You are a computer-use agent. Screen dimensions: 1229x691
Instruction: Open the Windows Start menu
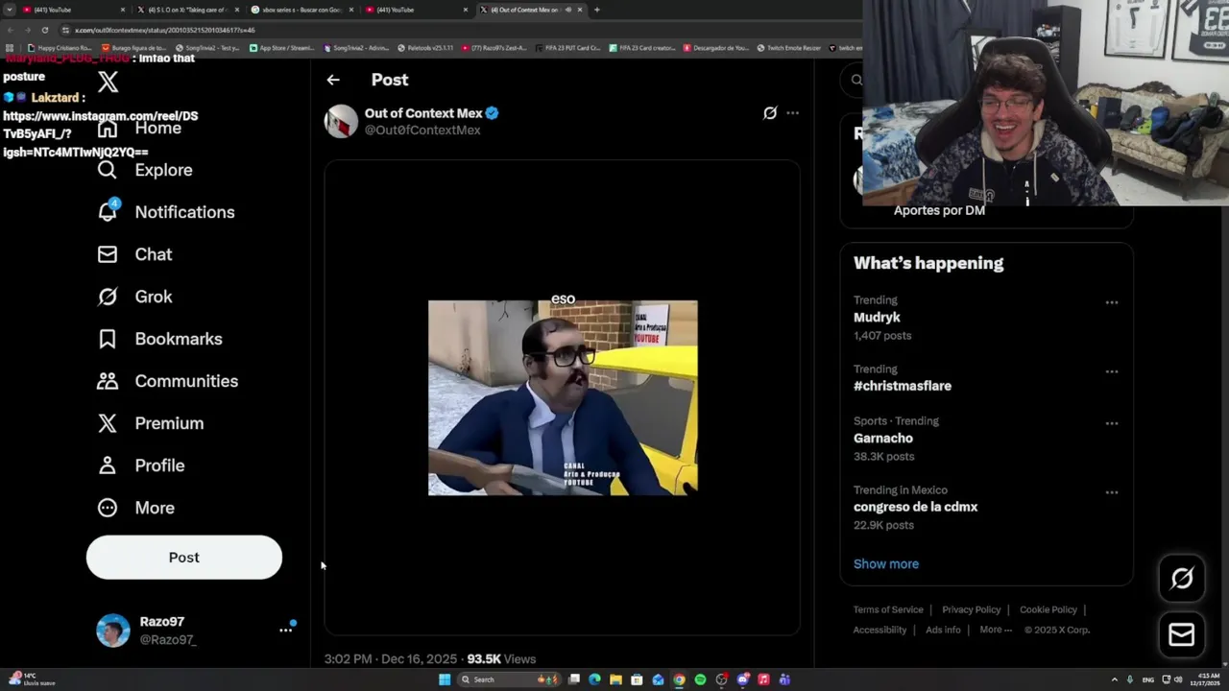click(x=445, y=679)
